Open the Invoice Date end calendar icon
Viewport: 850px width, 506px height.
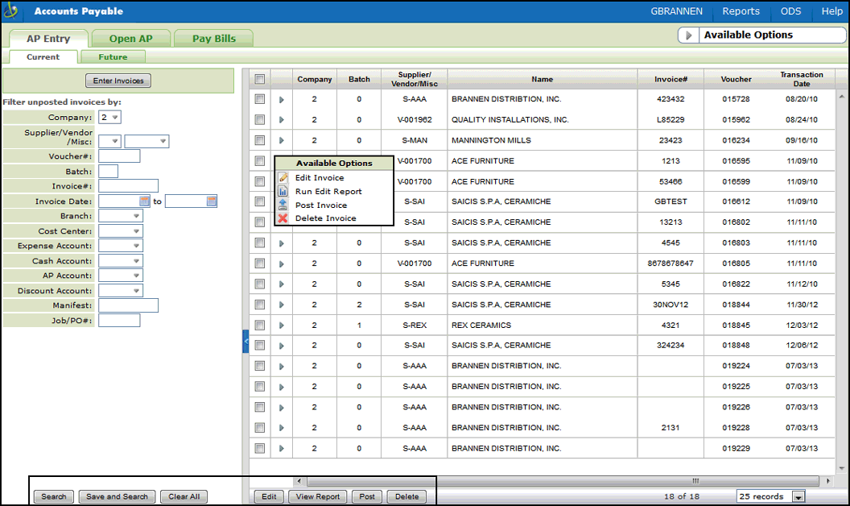pos(212,201)
